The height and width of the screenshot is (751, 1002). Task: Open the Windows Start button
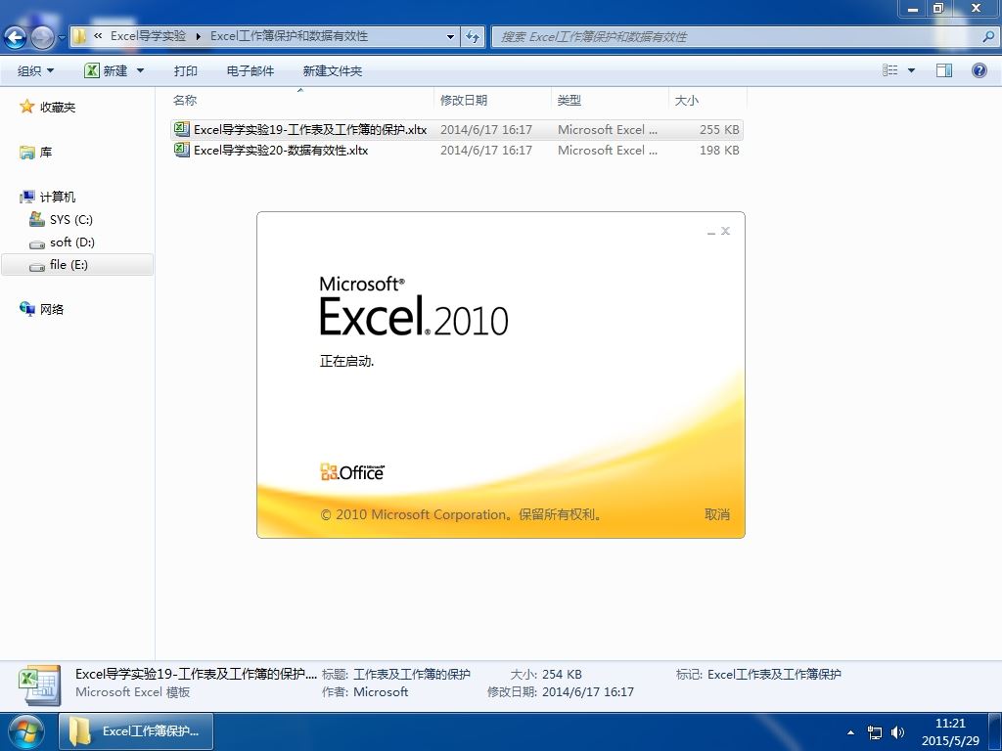(26, 731)
